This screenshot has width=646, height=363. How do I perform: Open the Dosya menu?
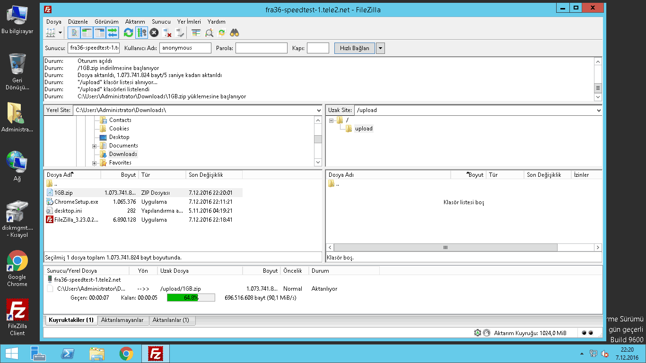point(54,22)
